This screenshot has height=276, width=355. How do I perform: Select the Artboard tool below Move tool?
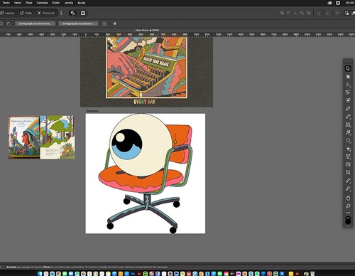(x=348, y=77)
